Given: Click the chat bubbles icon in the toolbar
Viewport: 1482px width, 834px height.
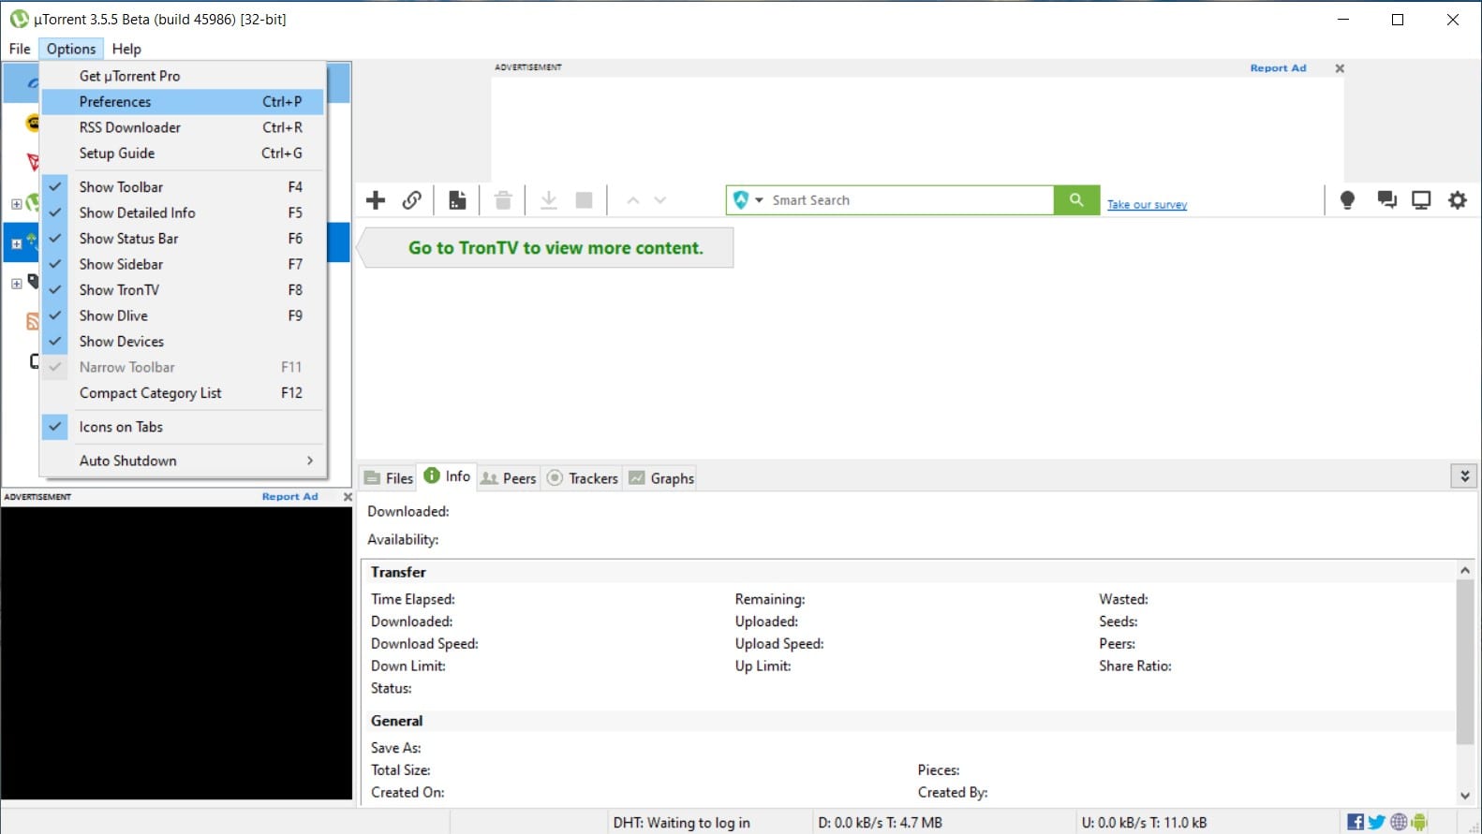Looking at the screenshot, I should tap(1386, 199).
